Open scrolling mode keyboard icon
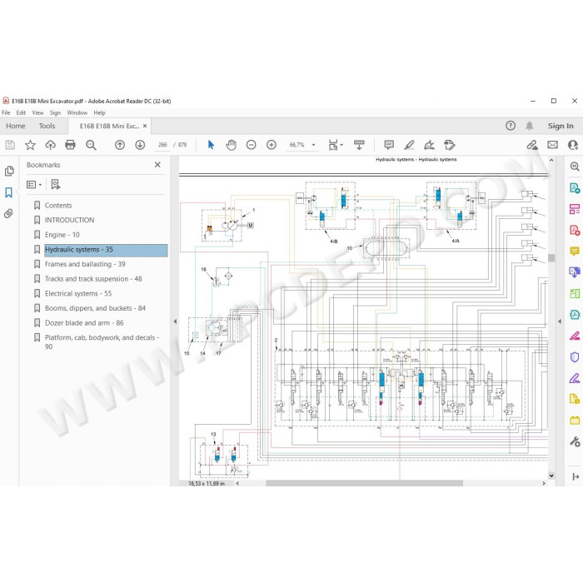Image resolution: width=583 pixels, height=583 pixels. [359, 145]
